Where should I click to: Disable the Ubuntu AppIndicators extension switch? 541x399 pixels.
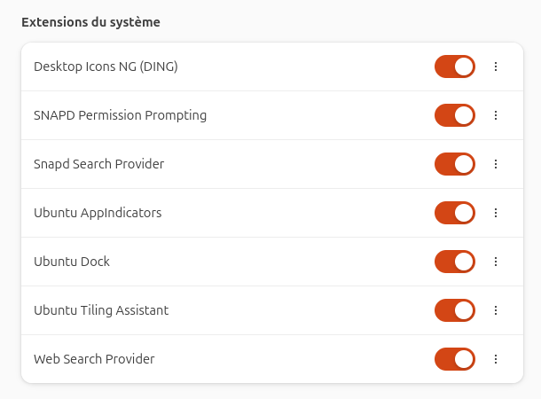click(x=455, y=213)
